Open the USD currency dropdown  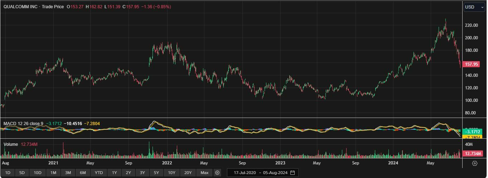[x=474, y=7]
